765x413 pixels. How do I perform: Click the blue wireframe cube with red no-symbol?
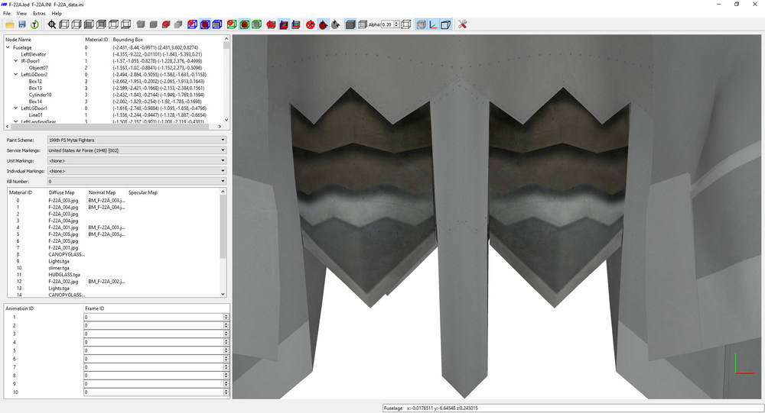point(192,24)
